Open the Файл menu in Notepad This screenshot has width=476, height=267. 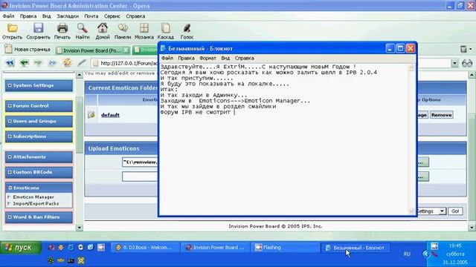[x=167, y=58]
